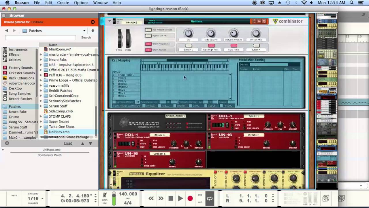Image resolution: width=369 pixels, height=208 pixels.
Task: Click the Detune Amount knob
Action: coord(234,33)
